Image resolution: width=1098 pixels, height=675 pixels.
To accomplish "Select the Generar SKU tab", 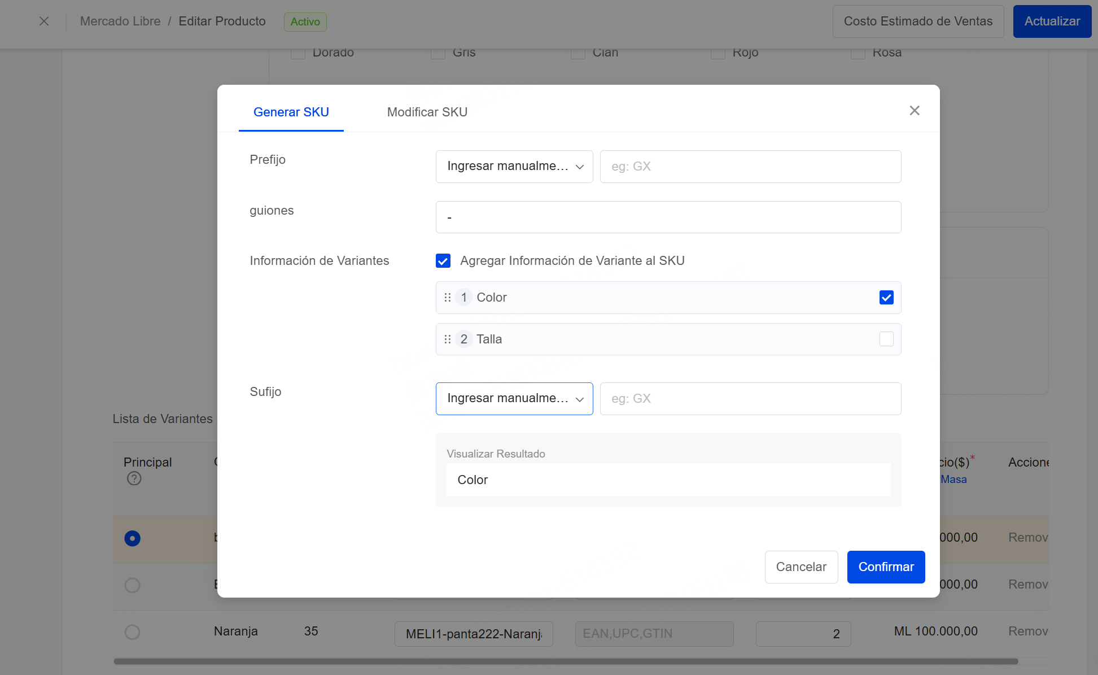I will coord(291,112).
